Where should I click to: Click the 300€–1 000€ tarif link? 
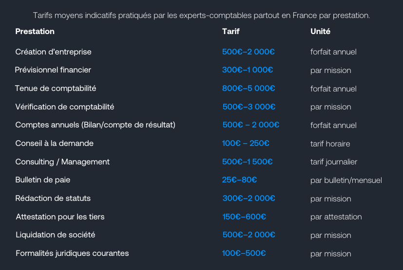248,70
